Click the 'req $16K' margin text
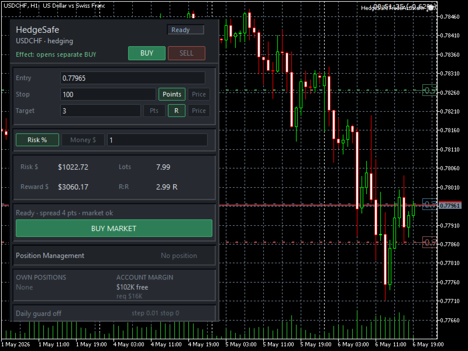The image size is (468, 351). pos(129,296)
